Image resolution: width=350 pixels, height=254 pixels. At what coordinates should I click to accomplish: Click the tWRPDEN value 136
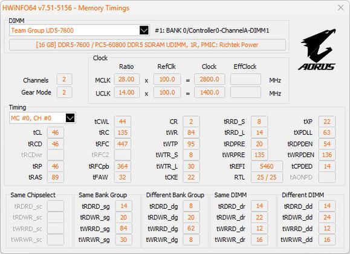327,155
